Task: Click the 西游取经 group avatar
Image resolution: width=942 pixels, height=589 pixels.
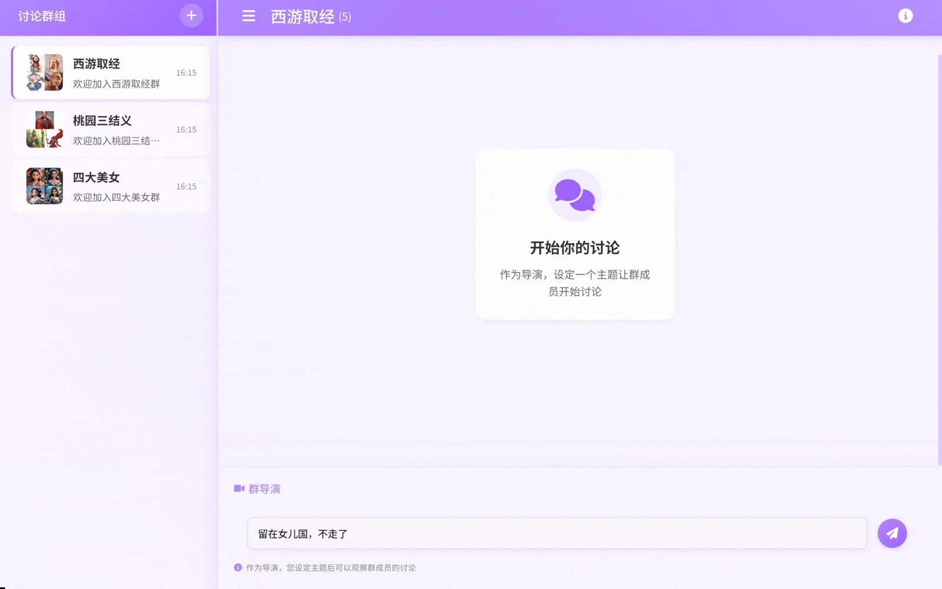Action: 45,72
